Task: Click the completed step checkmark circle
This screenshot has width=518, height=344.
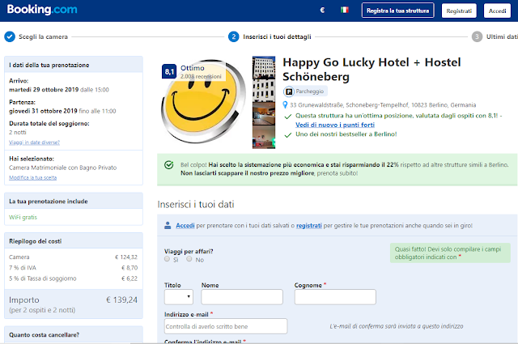Action: click(10, 36)
